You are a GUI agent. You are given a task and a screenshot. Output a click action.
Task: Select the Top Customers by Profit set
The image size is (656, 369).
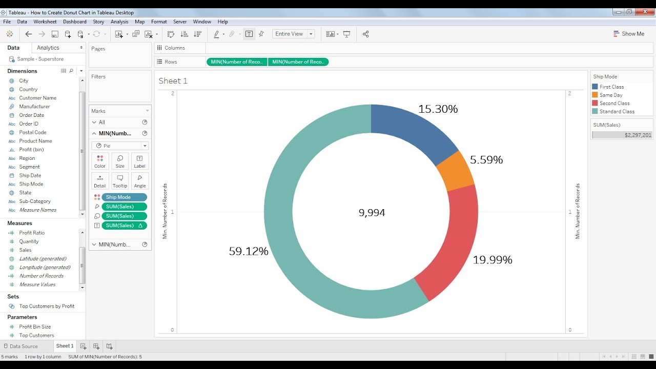pos(47,306)
